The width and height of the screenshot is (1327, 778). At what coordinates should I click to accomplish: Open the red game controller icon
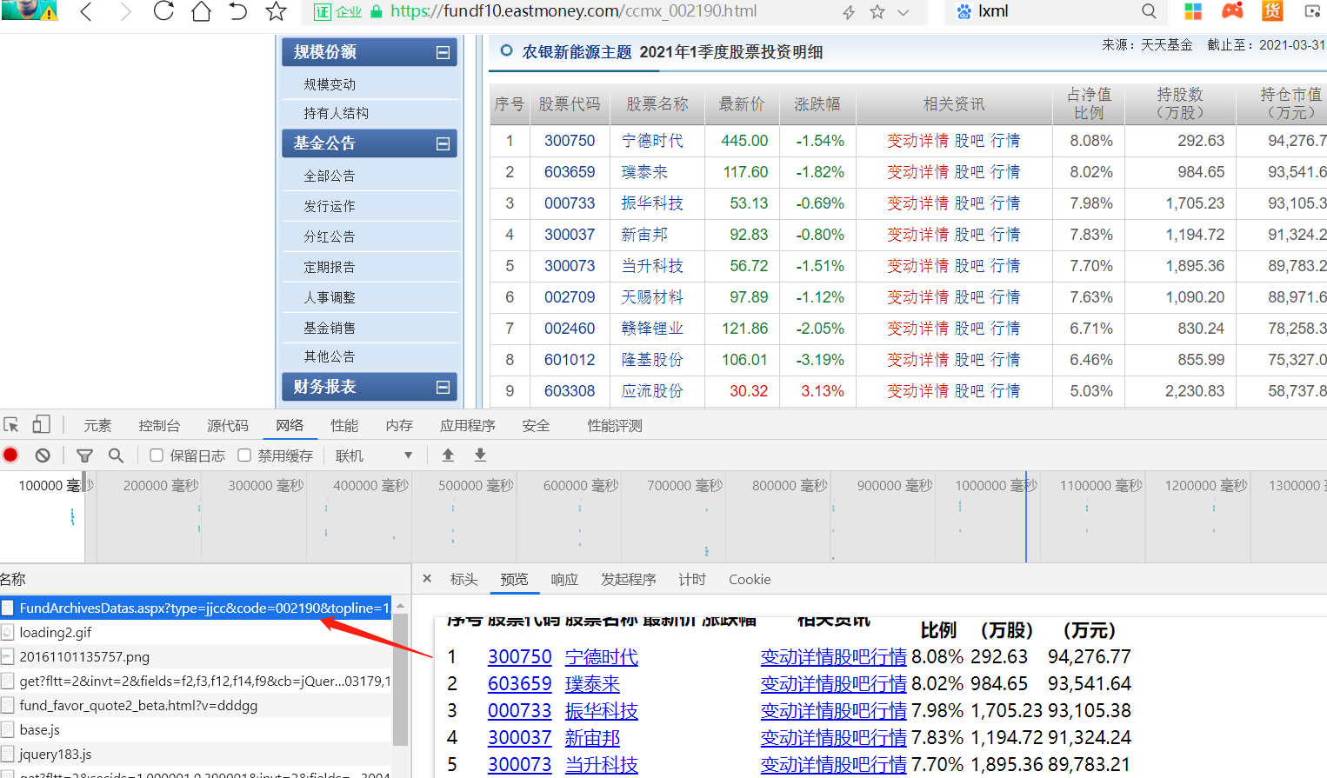[x=1232, y=11]
